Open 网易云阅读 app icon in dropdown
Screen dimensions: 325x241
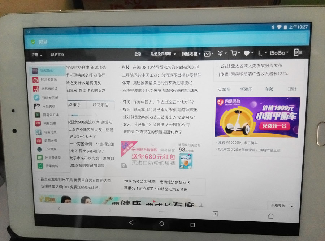point(36,89)
